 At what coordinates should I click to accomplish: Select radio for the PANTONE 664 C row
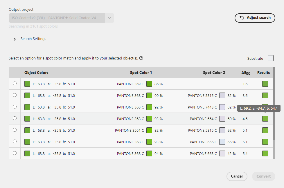coord(15,118)
